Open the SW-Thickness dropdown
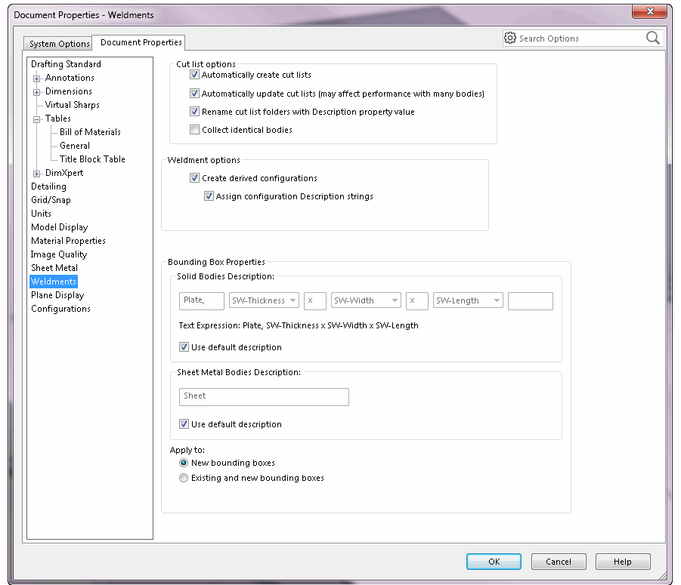The height and width of the screenshot is (585, 681). (x=264, y=300)
